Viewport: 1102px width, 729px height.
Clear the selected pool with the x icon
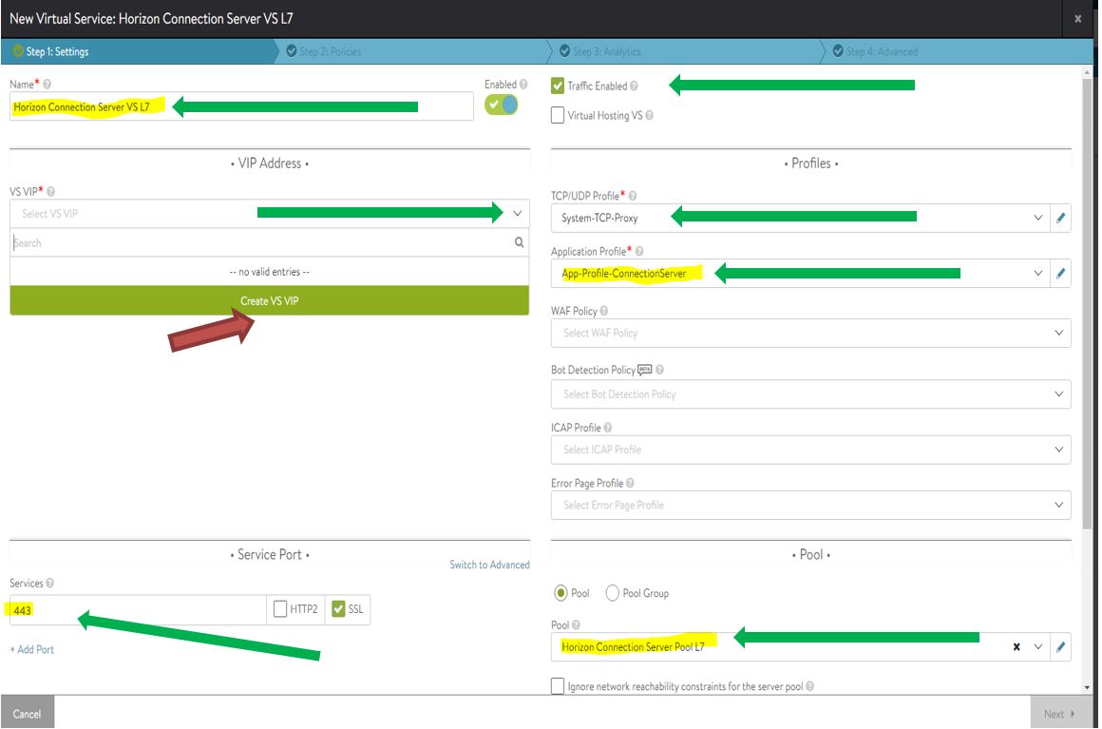pos(1016,646)
